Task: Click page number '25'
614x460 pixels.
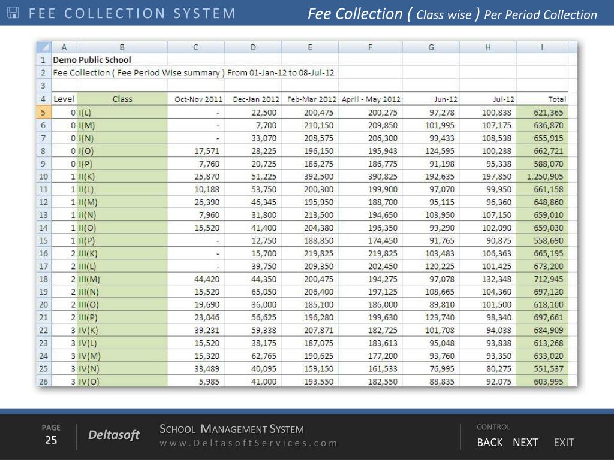Action: click(51, 440)
